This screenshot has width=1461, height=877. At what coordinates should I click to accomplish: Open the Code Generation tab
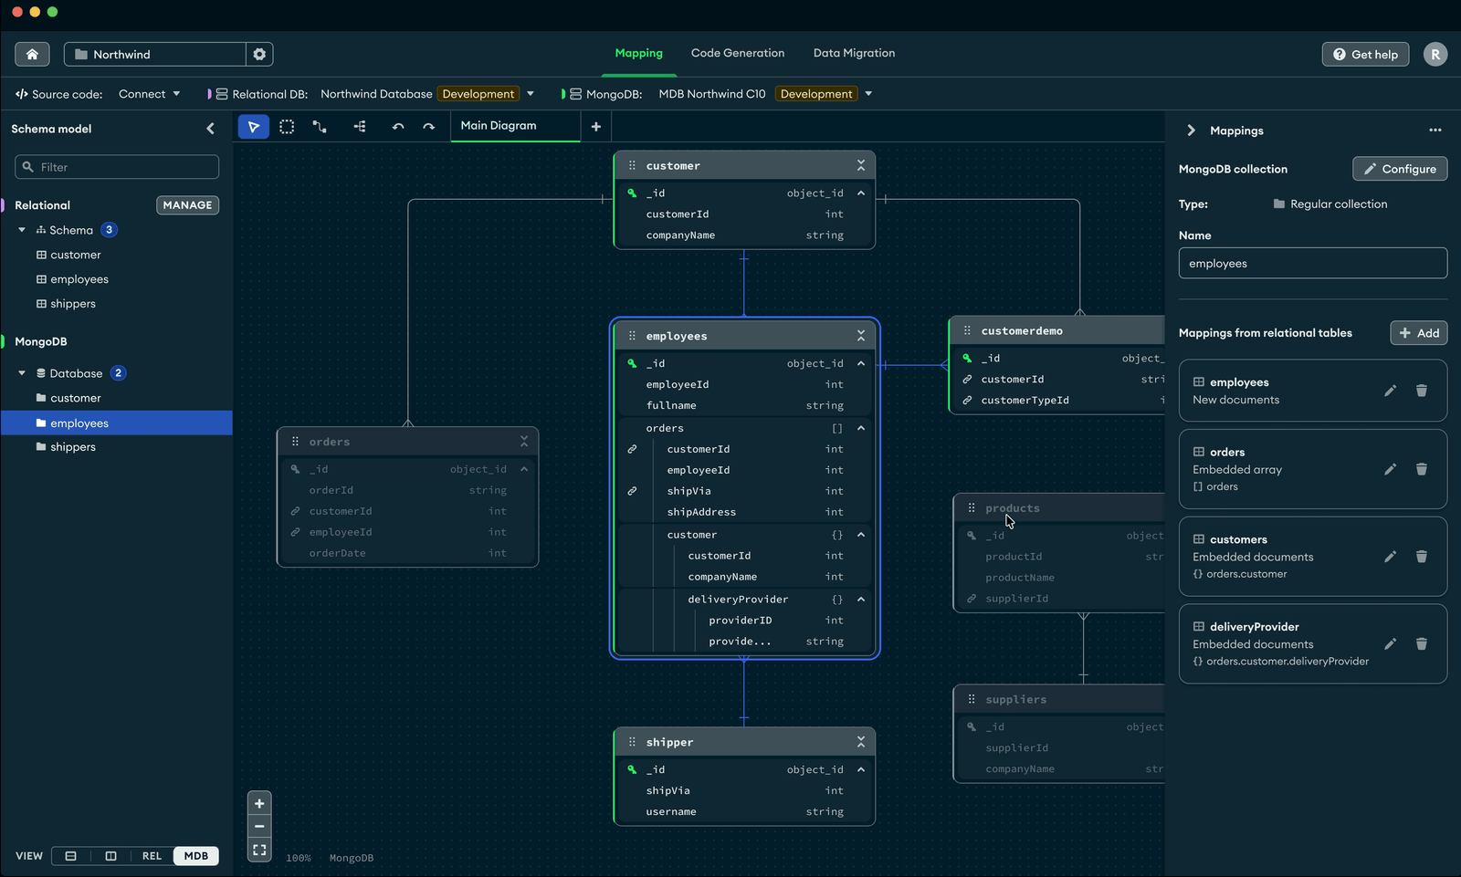pyautogui.click(x=737, y=53)
